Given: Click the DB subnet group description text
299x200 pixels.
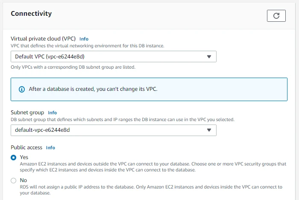Looking at the screenshot, I should point(123,119).
